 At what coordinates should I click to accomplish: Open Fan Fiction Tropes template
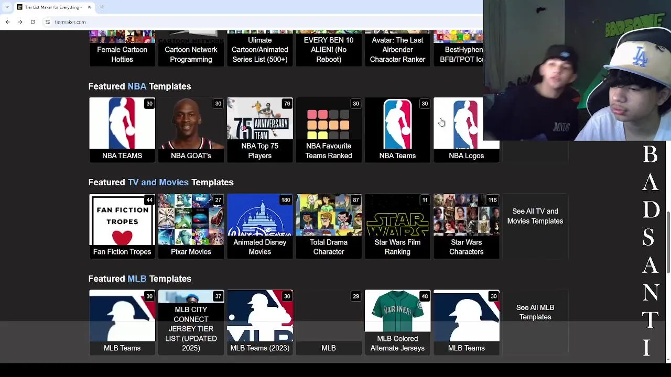pyautogui.click(x=122, y=226)
